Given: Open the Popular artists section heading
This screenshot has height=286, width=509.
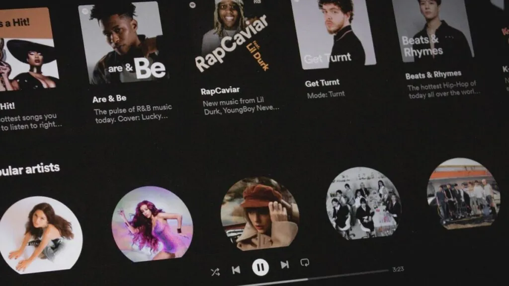Looking at the screenshot, I should point(29,170).
